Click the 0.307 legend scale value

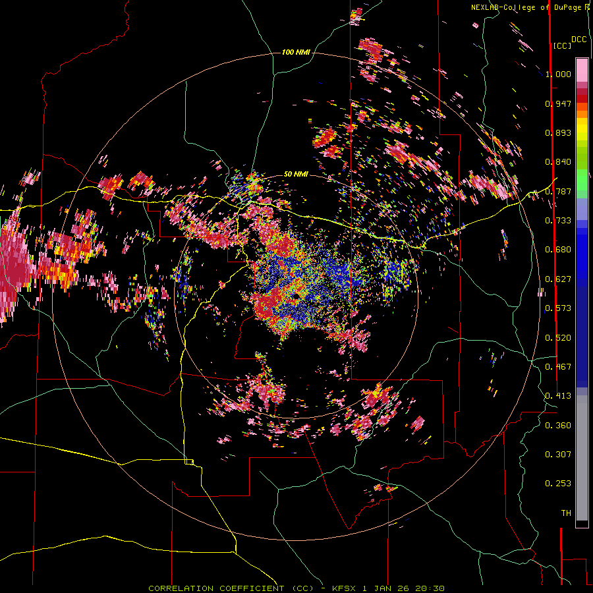(558, 454)
